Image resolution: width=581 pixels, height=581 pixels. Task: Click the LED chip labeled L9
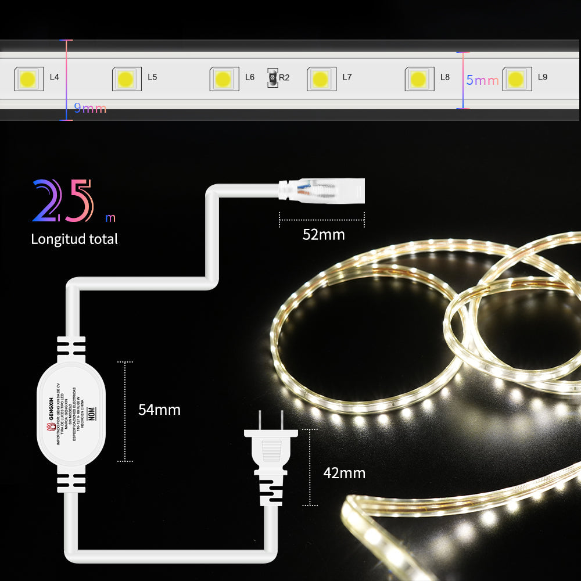click(517, 78)
